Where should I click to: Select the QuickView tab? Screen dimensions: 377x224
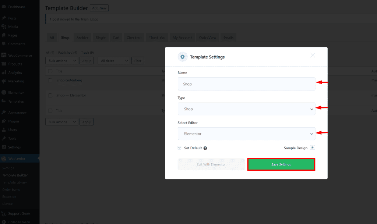coord(208,38)
